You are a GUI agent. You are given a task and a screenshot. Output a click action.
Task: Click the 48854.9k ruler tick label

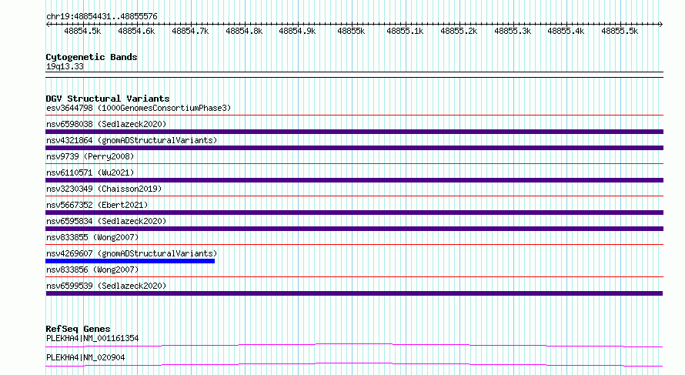[297, 32]
